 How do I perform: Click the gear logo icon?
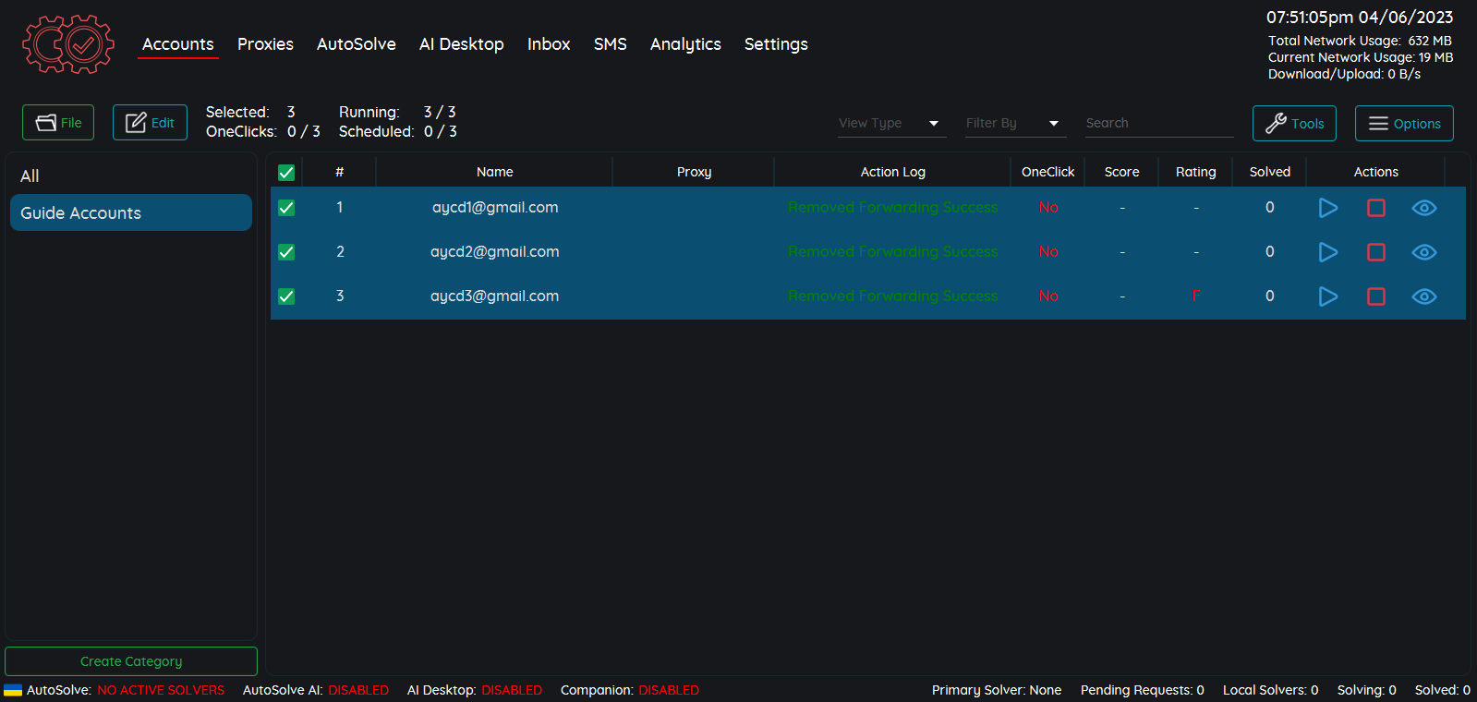click(x=68, y=43)
